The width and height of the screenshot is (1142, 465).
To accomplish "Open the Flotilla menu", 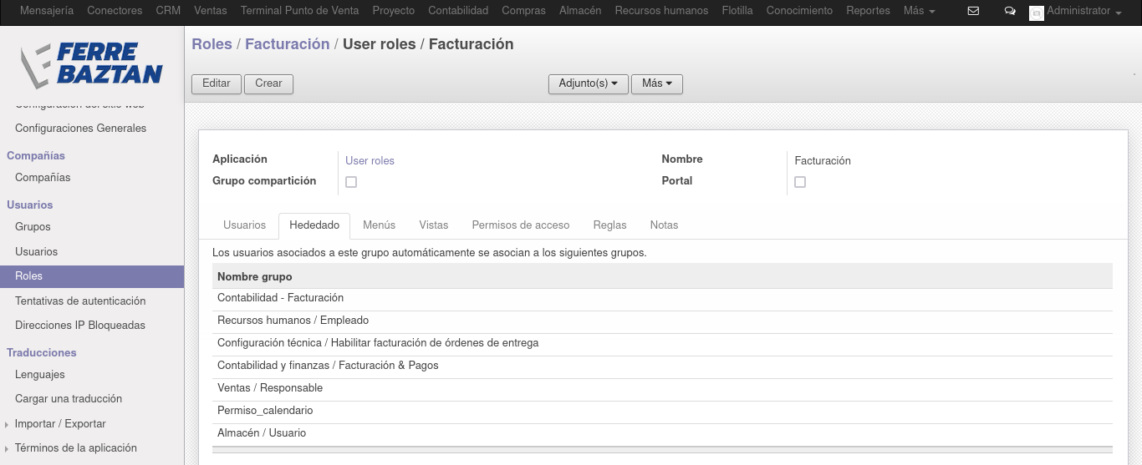I will 737,11.
